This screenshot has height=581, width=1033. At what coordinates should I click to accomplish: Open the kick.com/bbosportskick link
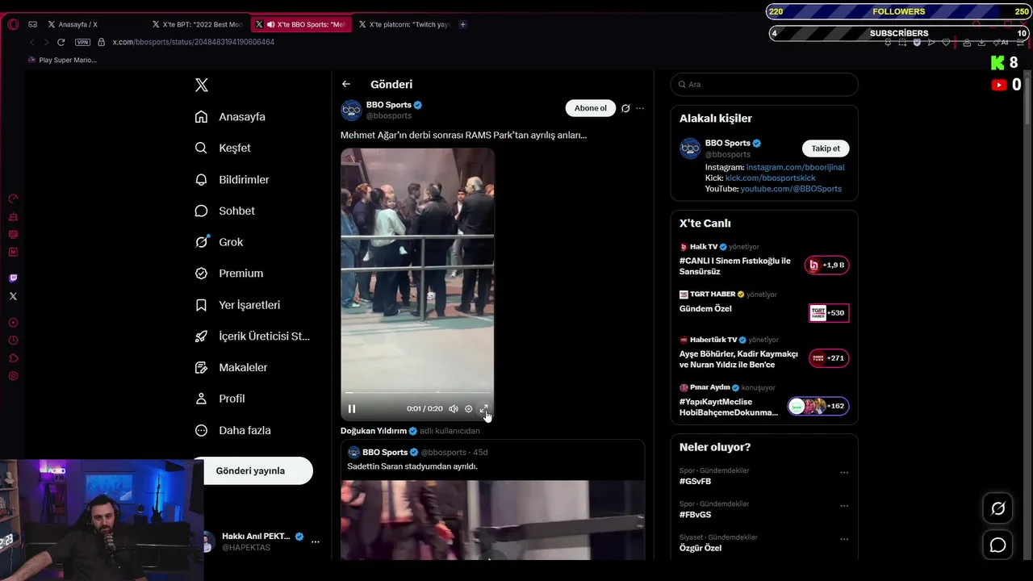click(771, 178)
